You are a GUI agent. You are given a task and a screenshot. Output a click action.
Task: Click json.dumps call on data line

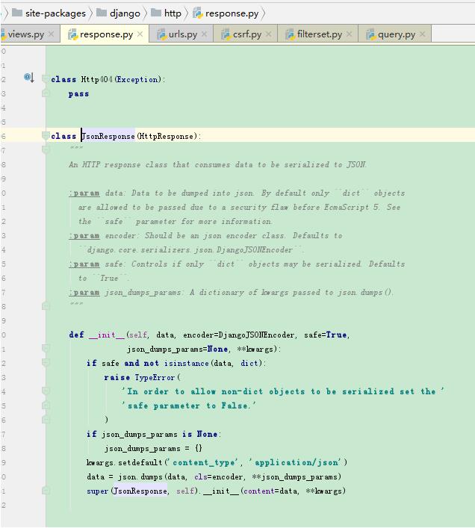[140, 476]
